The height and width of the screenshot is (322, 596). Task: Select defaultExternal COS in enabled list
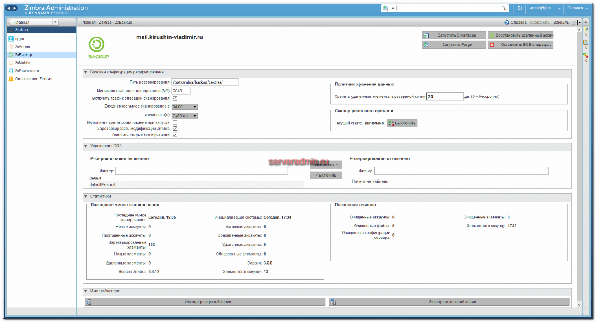(x=196, y=185)
